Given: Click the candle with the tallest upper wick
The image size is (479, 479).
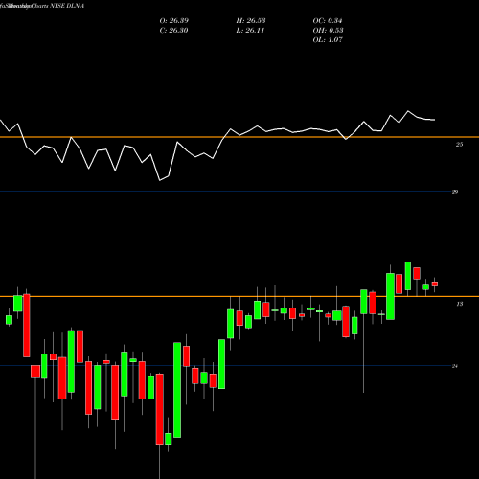Looking at the screenshot, I should point(399,284).
